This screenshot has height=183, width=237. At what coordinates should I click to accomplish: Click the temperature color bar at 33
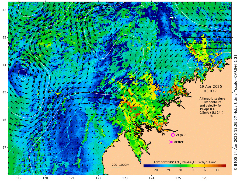(x=217, y=166)
